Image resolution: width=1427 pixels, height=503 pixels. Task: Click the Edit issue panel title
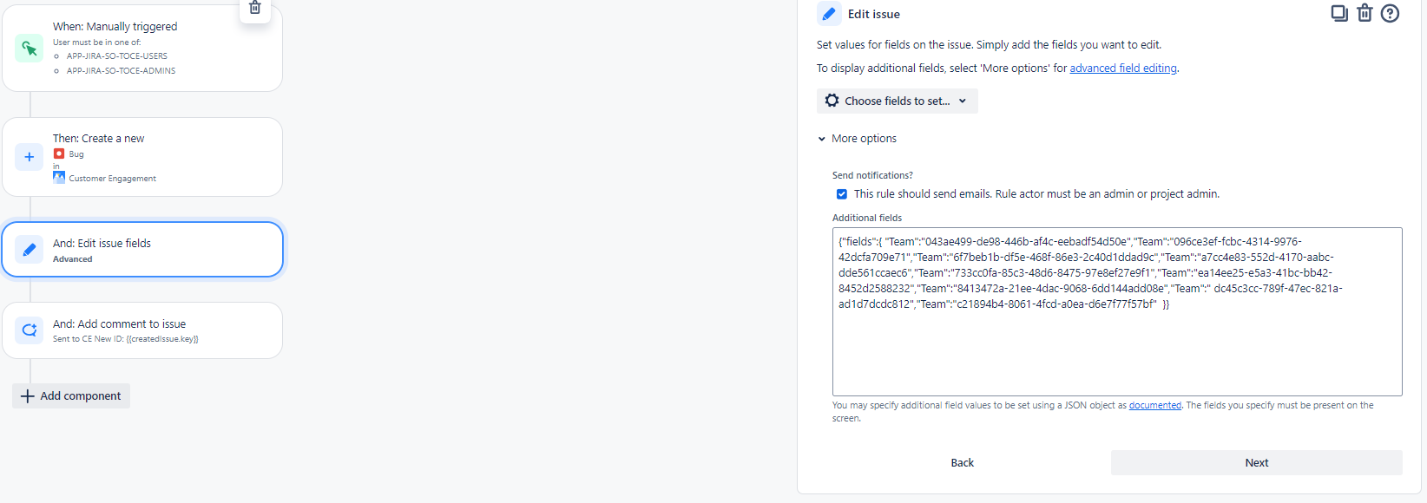pyautogui.click(x=874, y=14)
